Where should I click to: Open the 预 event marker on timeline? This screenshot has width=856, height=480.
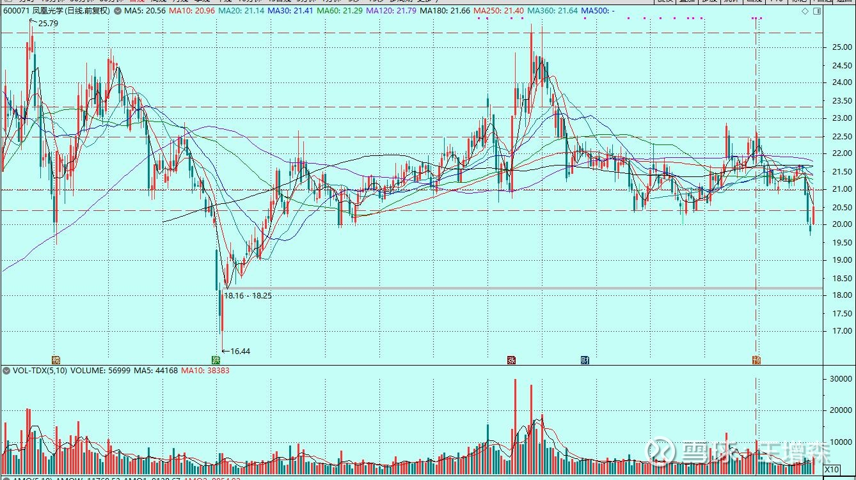pyautogui.click(x=756, y=360)
